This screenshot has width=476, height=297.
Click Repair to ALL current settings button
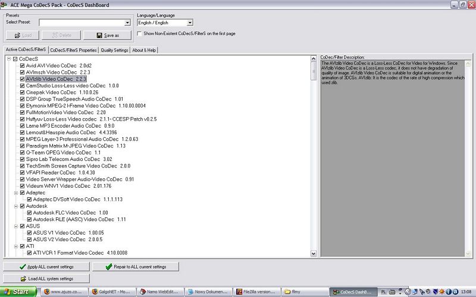(136, 267)
